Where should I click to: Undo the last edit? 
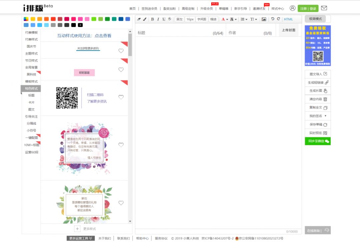pos(273,19)
